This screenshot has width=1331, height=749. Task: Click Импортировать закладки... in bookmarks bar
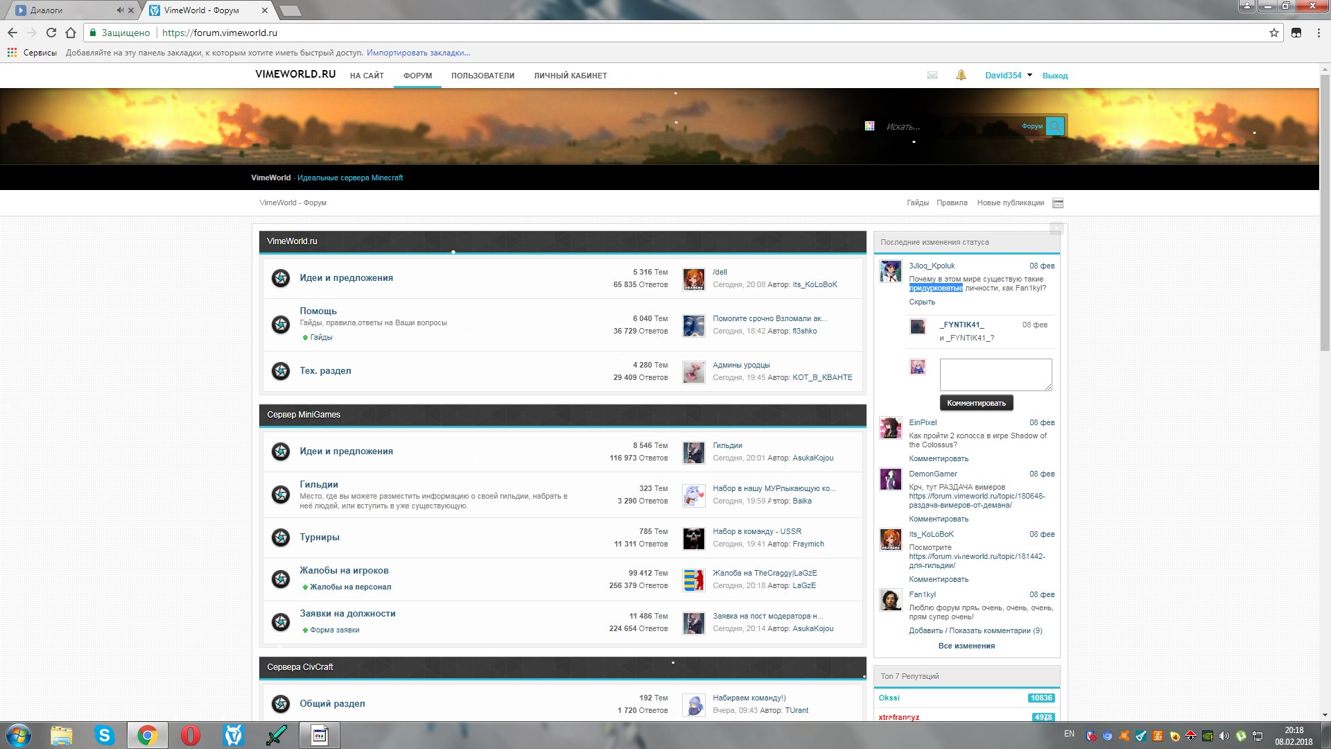coord(418,53)
